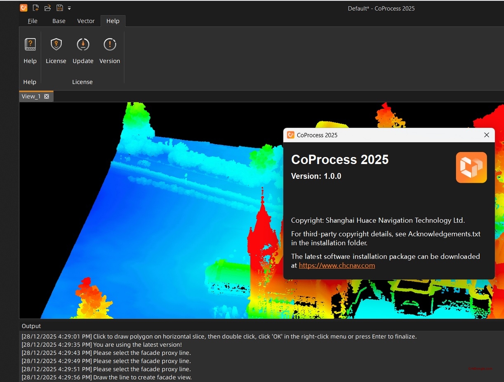Viewport: 504px width, 382px height.
Task: Open the File menu
Action: point(33,21)
